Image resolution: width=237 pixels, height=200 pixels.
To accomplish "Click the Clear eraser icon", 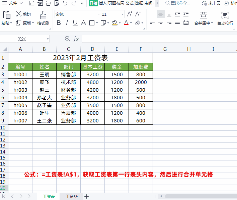I will (x=138, y=23).
